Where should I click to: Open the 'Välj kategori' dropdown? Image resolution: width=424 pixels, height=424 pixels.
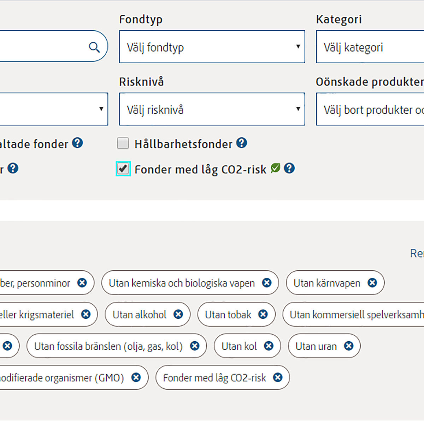point(370,47)
